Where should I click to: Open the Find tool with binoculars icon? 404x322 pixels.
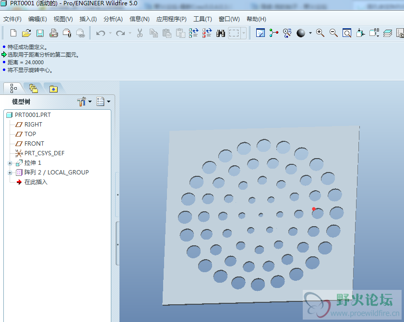(x=221, y=33)
